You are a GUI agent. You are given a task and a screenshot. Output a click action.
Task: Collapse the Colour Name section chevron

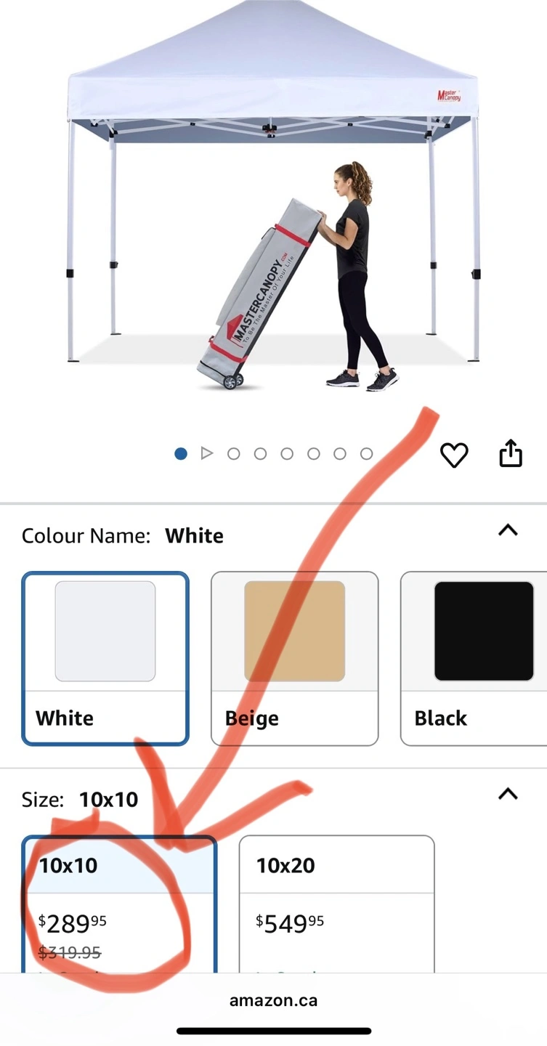coord(508,530)
